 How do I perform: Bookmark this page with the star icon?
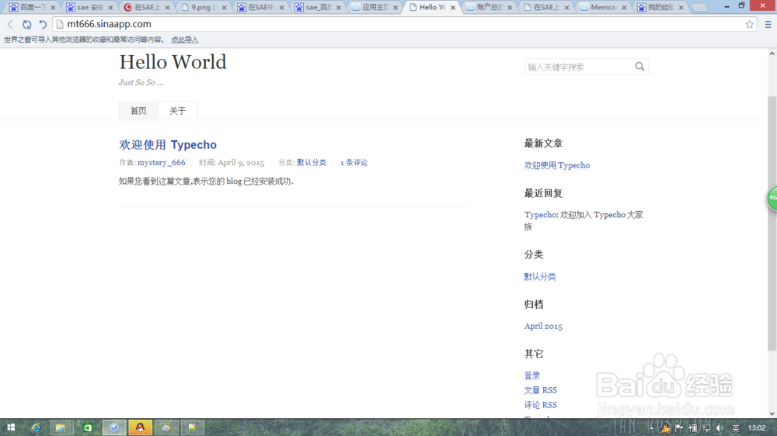[x=749, y=24]
